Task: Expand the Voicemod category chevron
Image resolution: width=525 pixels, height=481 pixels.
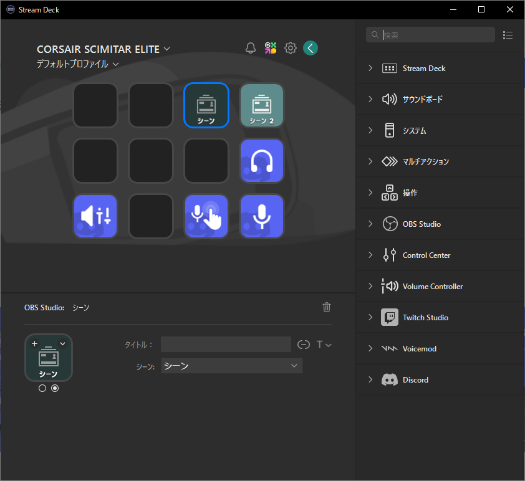Action: [370, 348]
